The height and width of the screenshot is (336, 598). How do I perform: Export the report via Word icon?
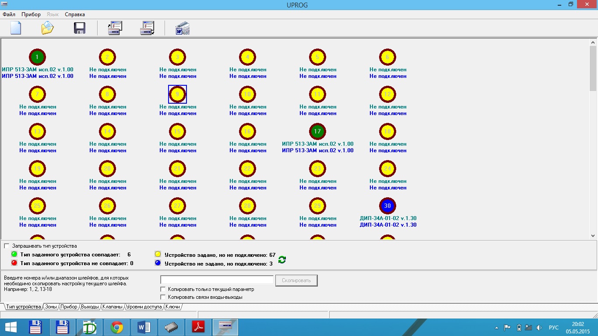point(182,28)
